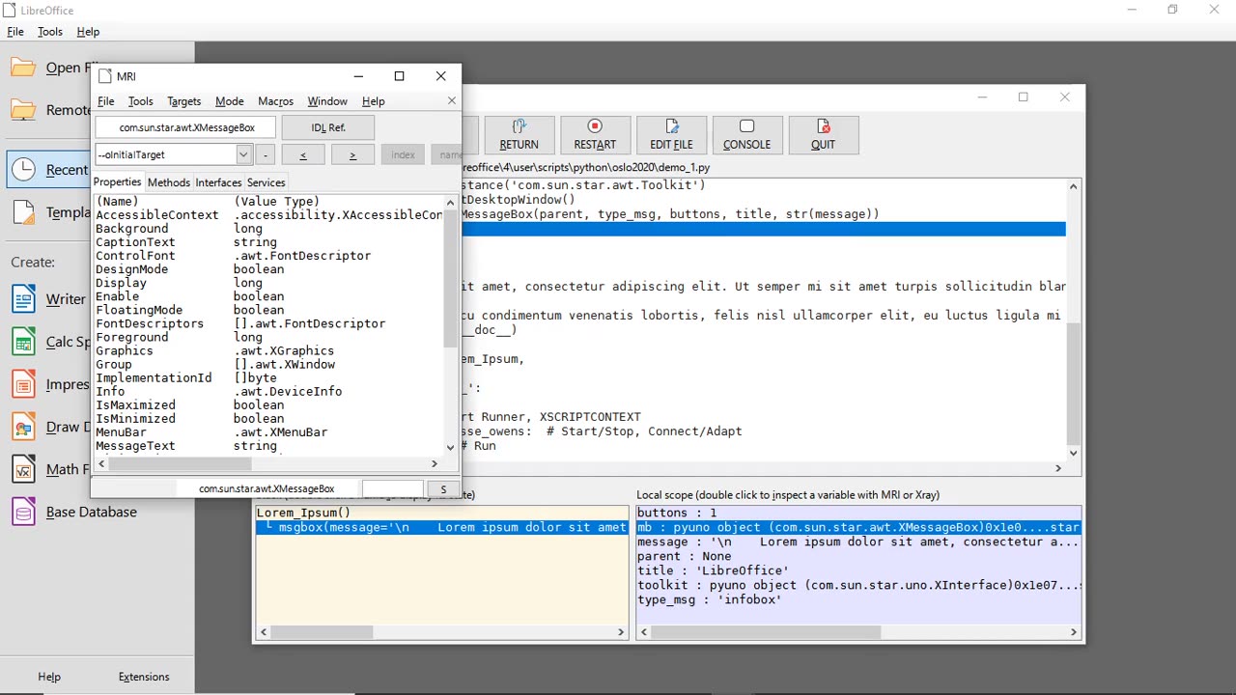Click the MRI forward '>' history button
This screenshot has width=1236, height=695.
pos(352,154)
